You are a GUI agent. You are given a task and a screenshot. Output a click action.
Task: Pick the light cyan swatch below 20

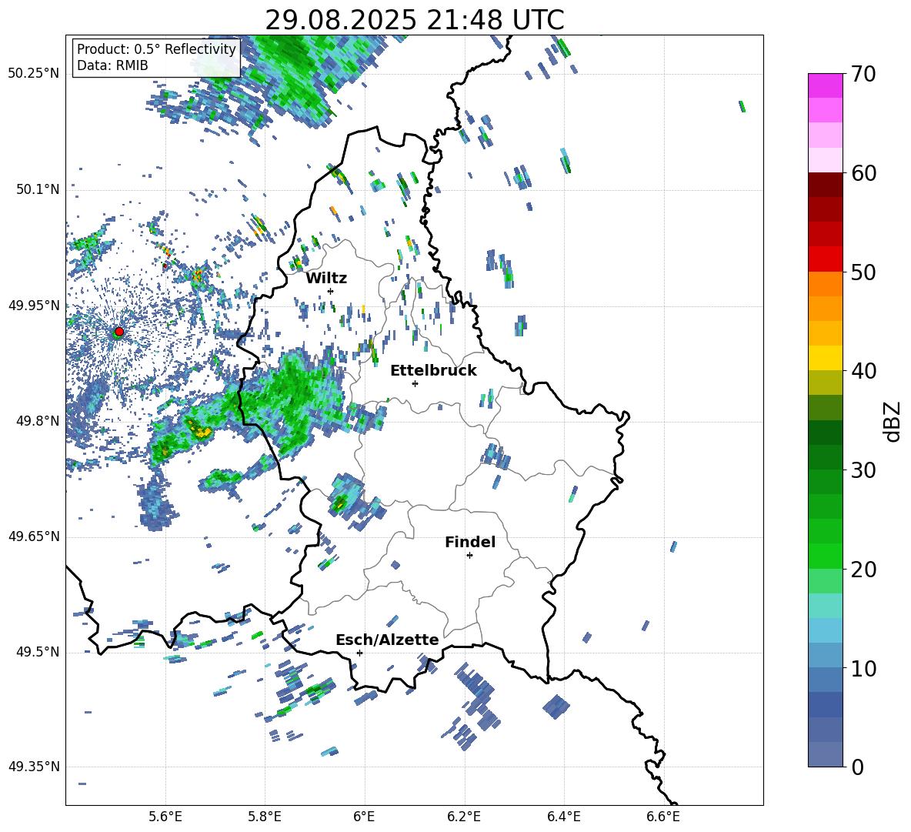[x=825, y=606]
